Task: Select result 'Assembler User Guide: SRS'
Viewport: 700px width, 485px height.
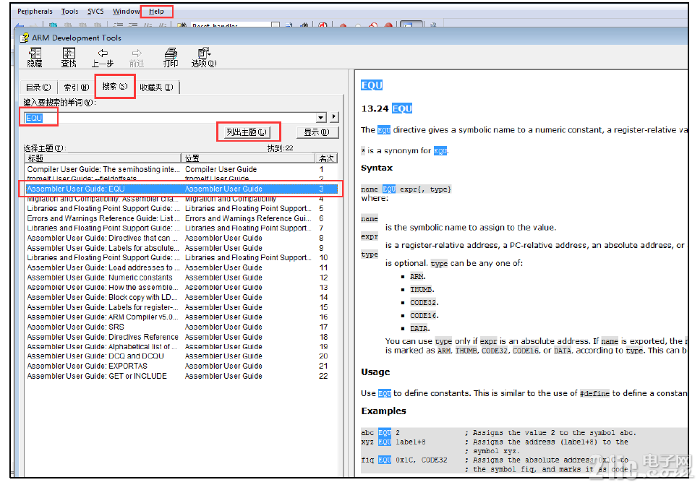Action: [x=181, y=327]
